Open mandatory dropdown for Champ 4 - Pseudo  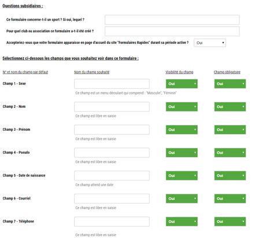230,153
